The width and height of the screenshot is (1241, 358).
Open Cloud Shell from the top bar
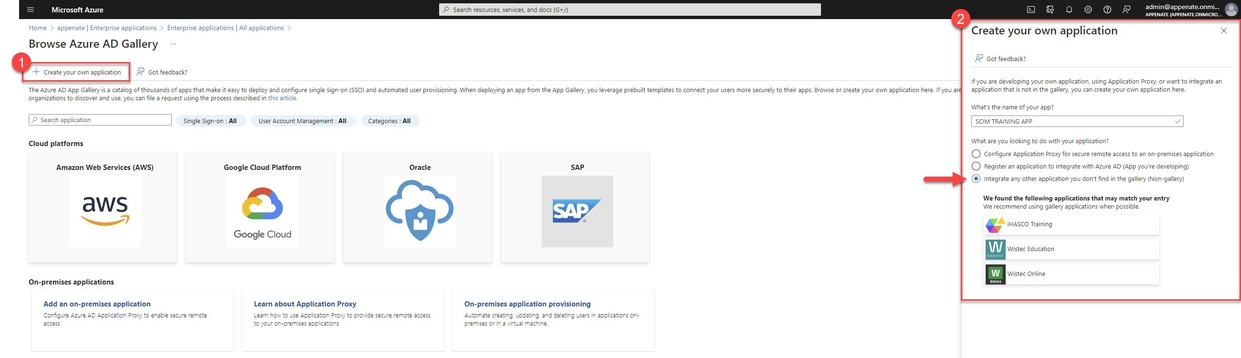coord(1031,10)
